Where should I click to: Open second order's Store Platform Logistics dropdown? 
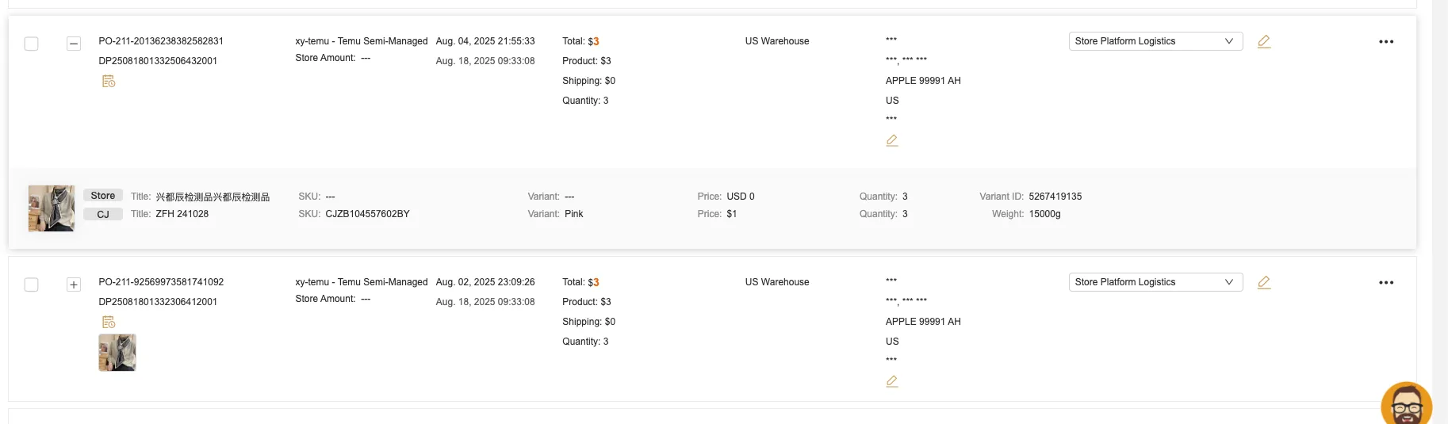click(x=1155, y=282)
